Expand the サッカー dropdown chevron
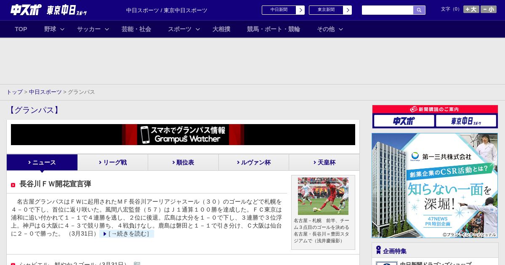This screenshot has height=265, width=505. point(107,29)
